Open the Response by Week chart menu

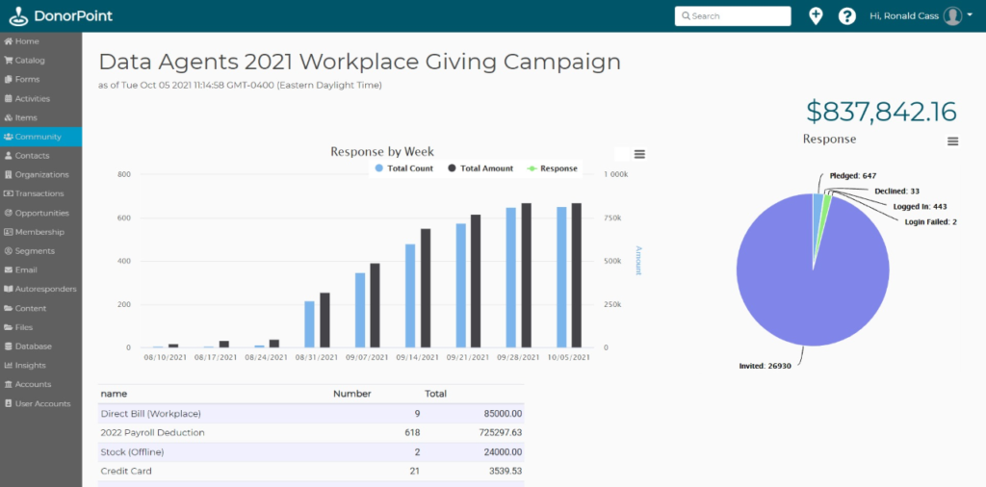click(639, 154)
